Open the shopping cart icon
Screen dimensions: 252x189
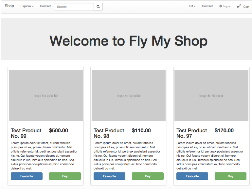tap(238, 7)
